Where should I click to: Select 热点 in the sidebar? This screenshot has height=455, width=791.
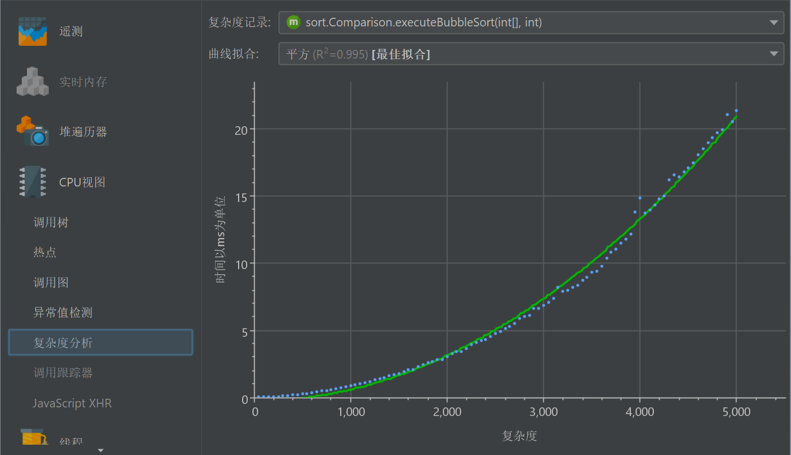[x=45, y=252]
